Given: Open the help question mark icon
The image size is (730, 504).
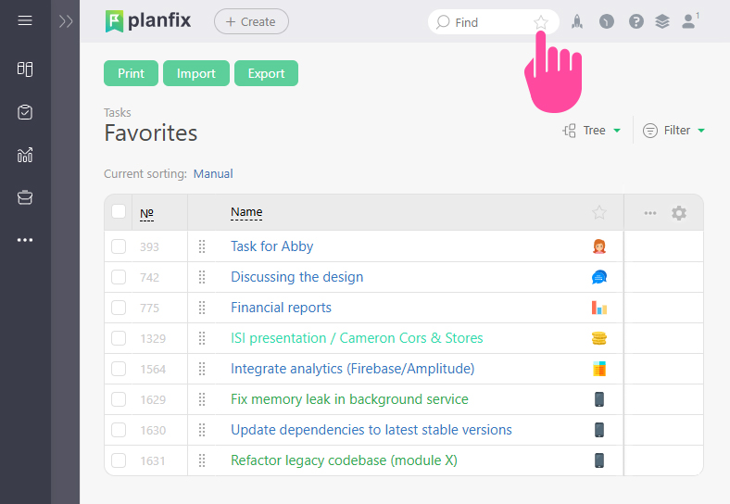Looking at the screenshot, I should click(x=636, y=21).
